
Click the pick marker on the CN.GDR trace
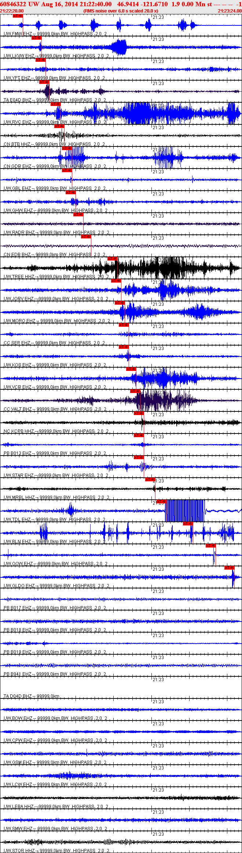67,148
